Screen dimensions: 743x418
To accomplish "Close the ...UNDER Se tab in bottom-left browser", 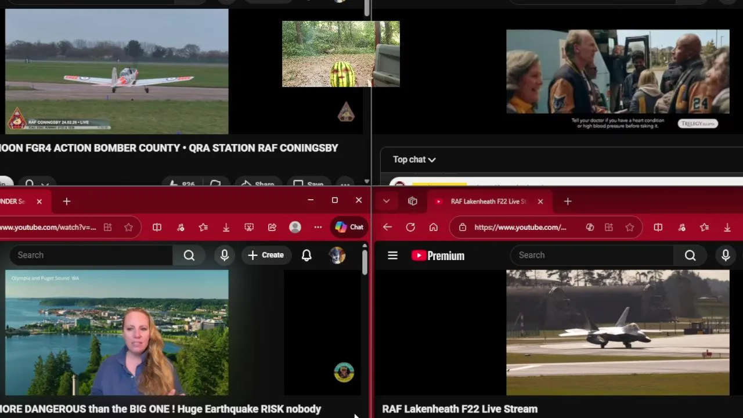I will click(39, 201).
